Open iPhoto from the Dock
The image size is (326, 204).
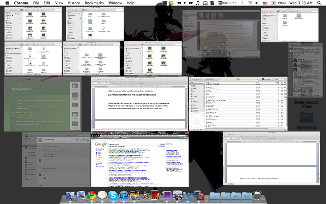pos(134,195)
